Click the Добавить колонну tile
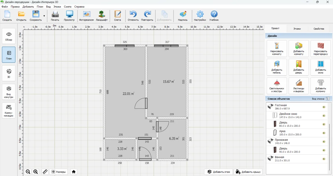 click(321, 86)
